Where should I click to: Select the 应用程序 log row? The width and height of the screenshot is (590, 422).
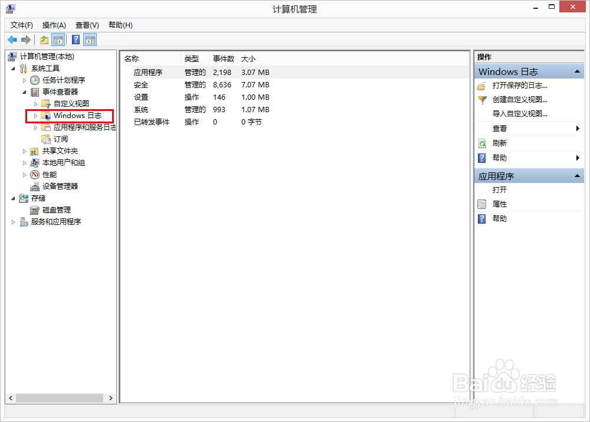[294, 72]
